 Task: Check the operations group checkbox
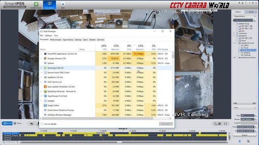pos(234,36)
